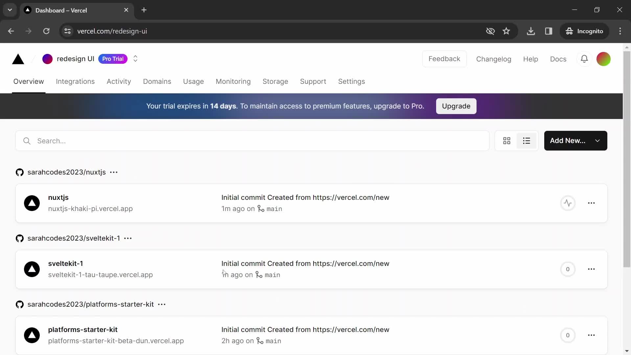Open a new browser tab
Image resolution: width=631 pixels, height=355 pixels.
pyautogui.click(x=144, y=10)
